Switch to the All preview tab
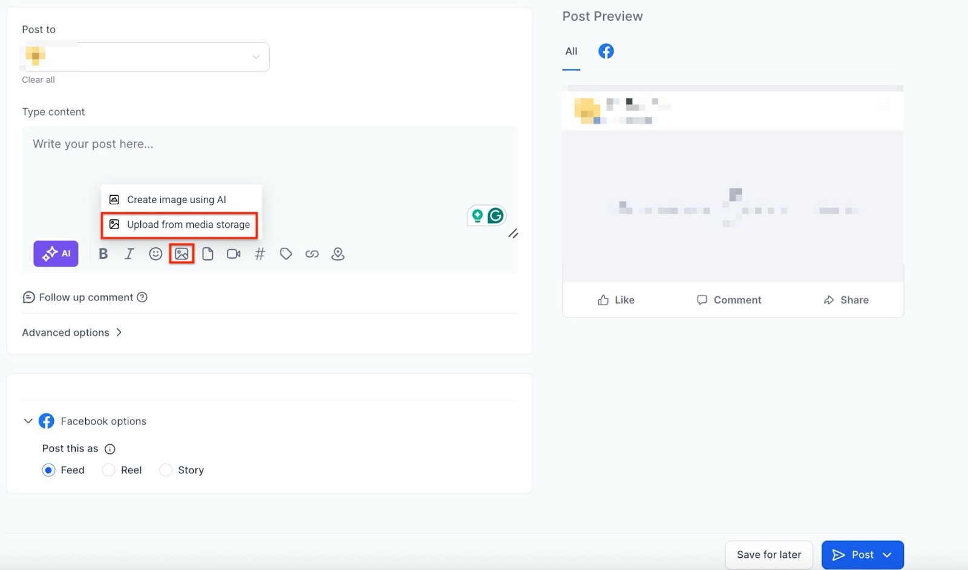This screenshot has height=570, width=968. pyautogui.click(x=571, y=51)
